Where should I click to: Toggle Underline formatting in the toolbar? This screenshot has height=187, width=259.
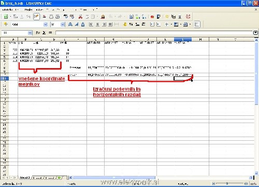83,24
